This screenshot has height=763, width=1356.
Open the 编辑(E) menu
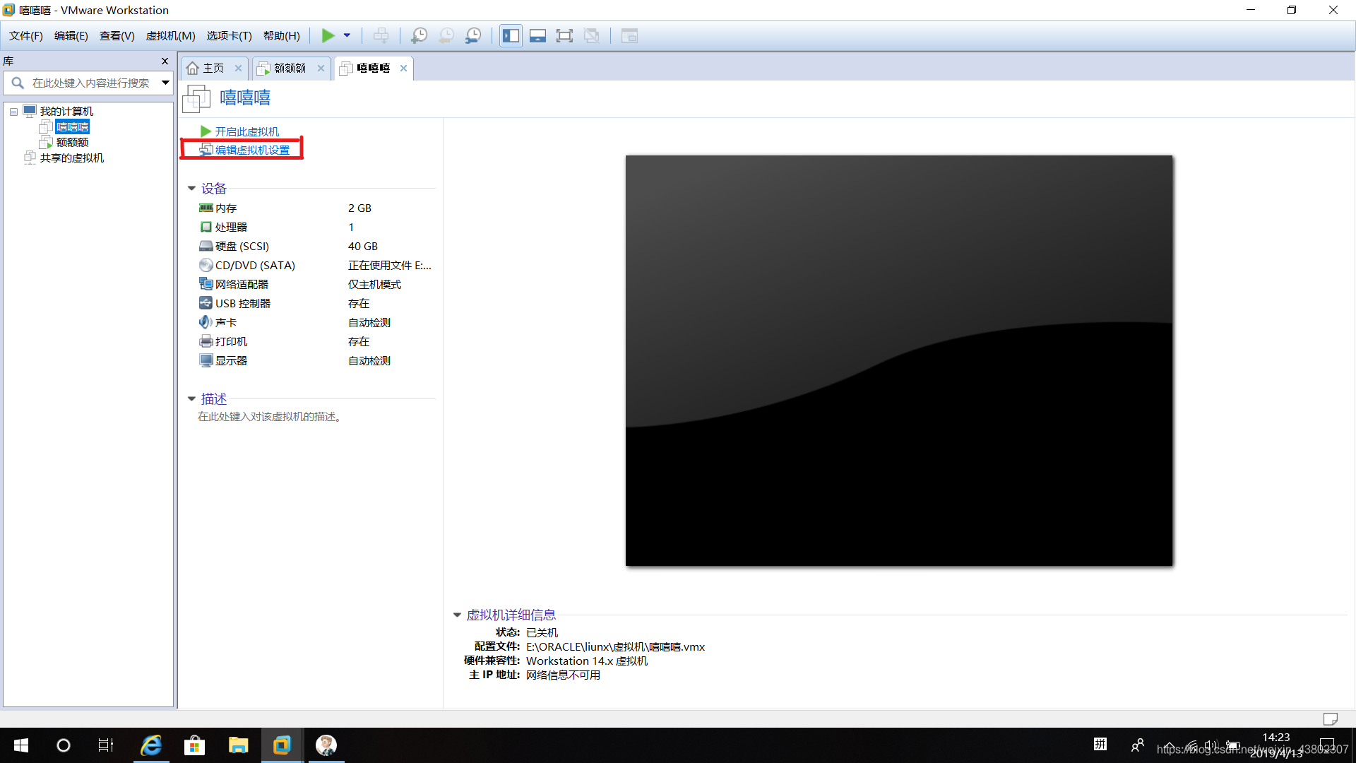(71, 36)
